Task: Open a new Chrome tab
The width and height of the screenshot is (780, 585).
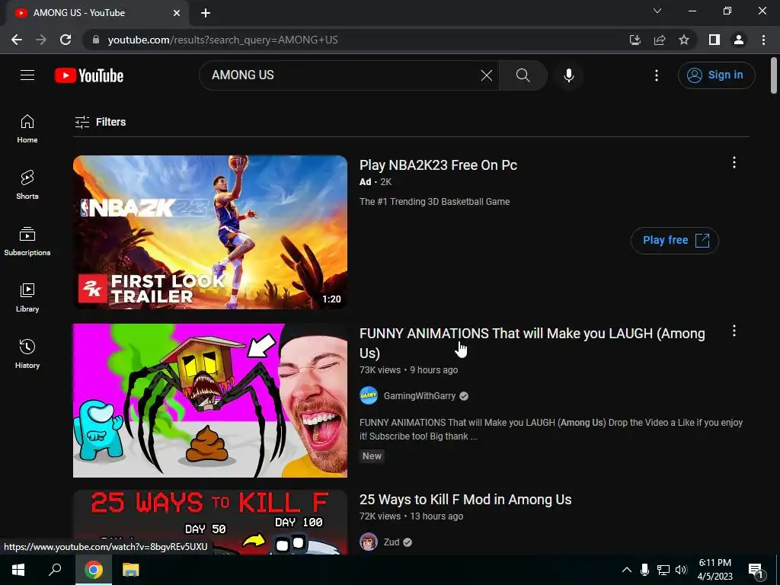Action: pos(206,13)
